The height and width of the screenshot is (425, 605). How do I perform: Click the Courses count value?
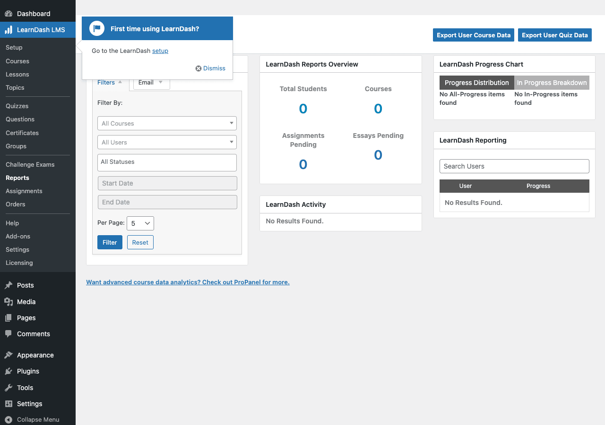[x=378, y=109]
